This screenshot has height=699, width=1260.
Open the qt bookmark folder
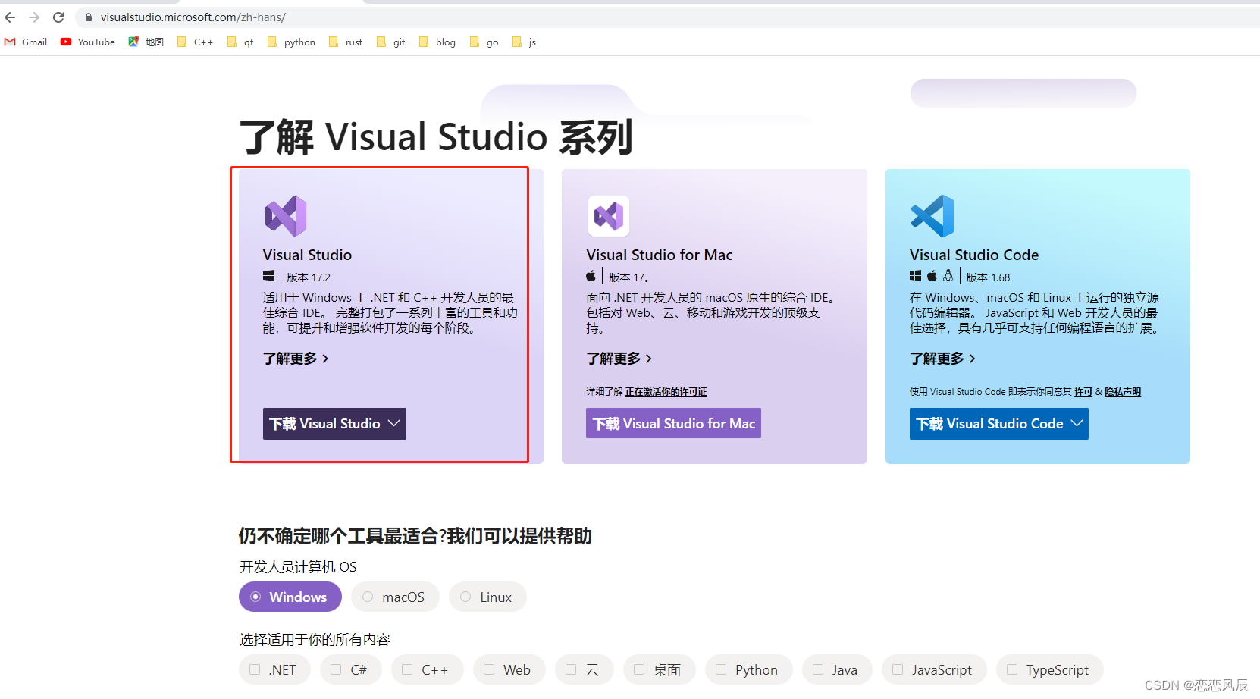pos(240,42)
